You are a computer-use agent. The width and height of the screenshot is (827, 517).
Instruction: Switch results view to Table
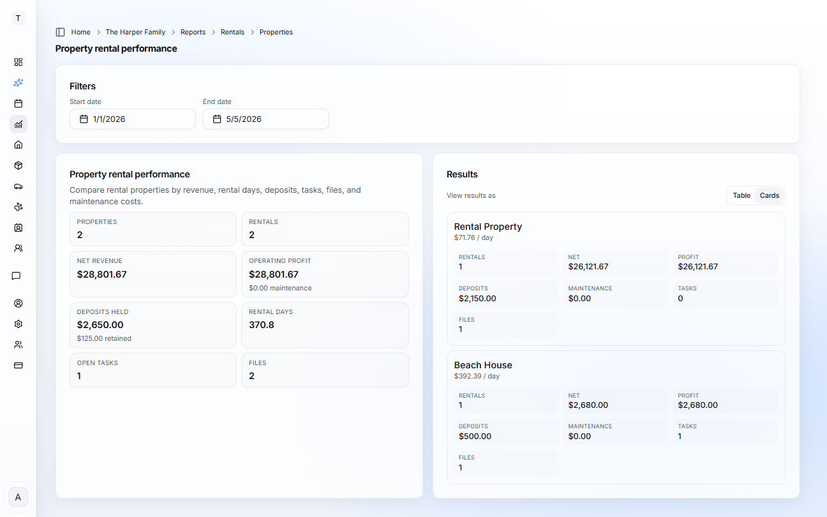click(741, 195)
